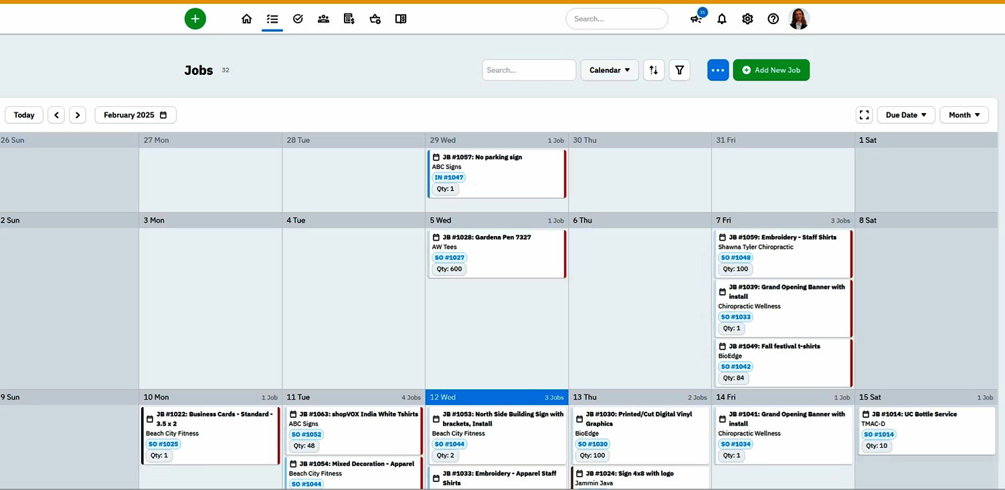
Task: Go to the Home dashboard icon
Action: 247,19
